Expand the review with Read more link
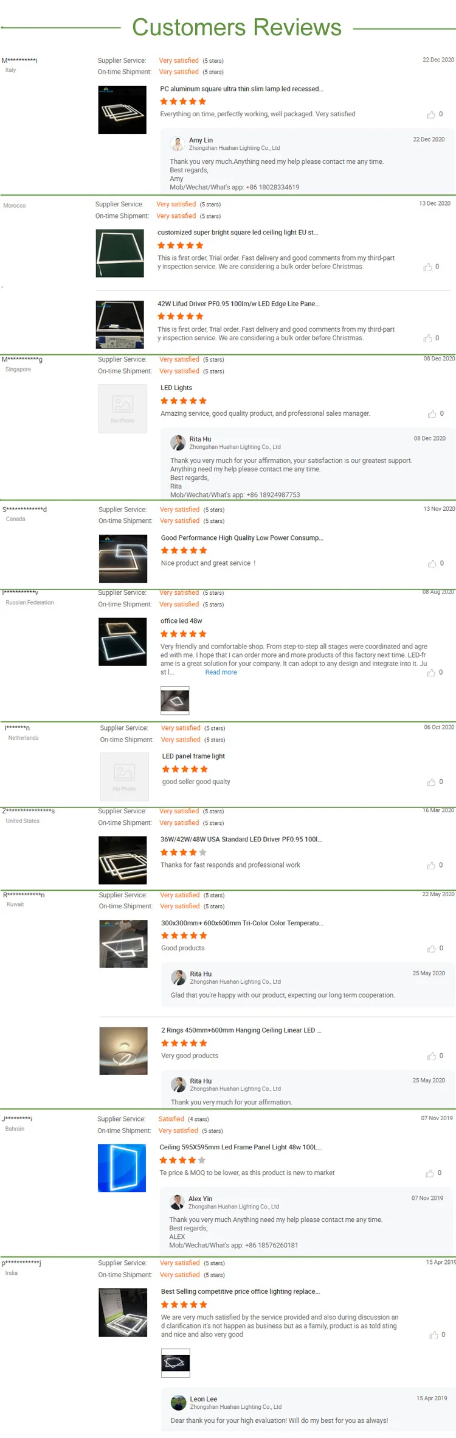 [221, 672]
